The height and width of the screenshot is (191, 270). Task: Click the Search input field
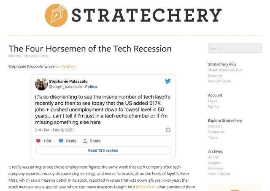coord(234,48)
